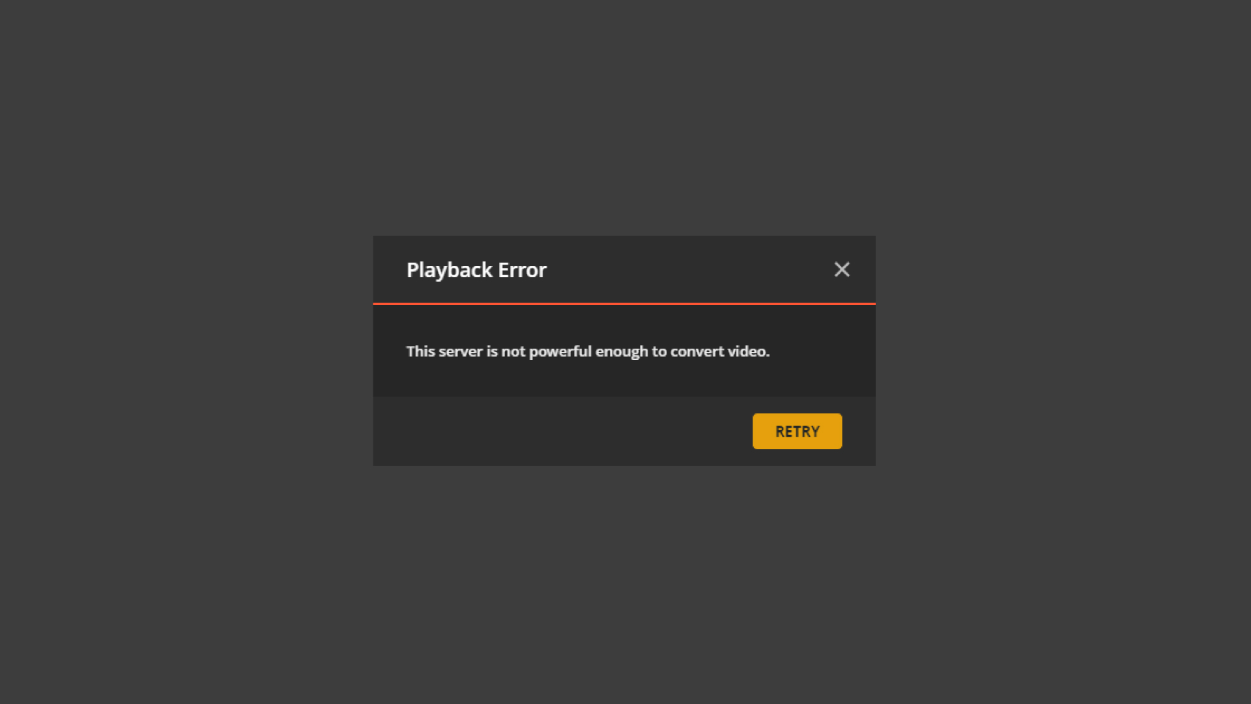Click the error message text area
This screenshot has width=1251, height=704.
tap(588, 351)
